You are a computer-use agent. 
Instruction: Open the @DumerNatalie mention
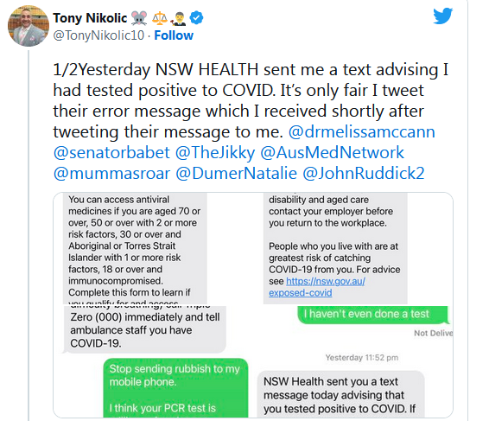point(237,173)
